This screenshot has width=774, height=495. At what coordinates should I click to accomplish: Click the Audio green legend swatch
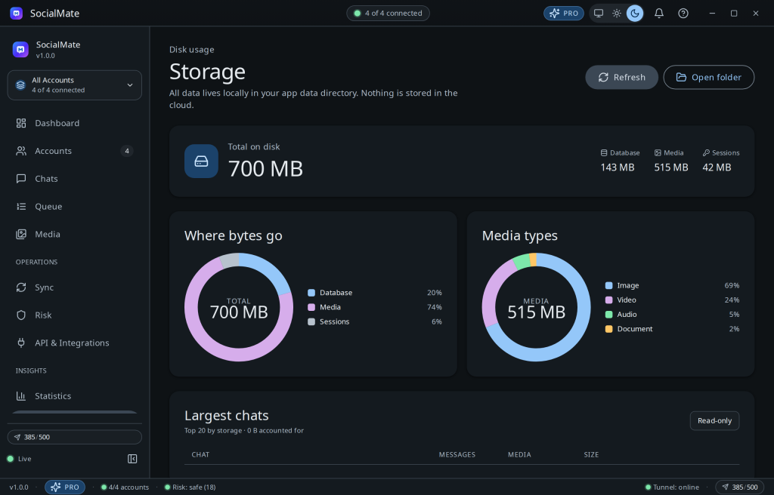click(x=608, y=315)
